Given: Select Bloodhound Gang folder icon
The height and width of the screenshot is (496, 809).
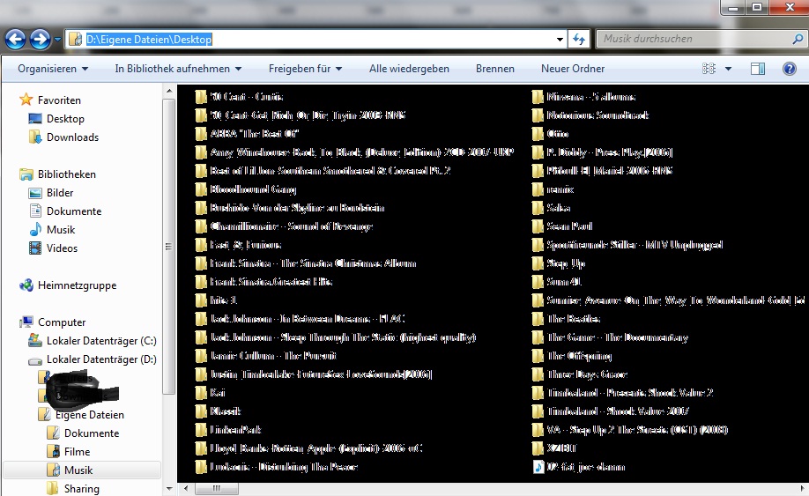Looking at the screenshot, I should (x=201, y=189).
